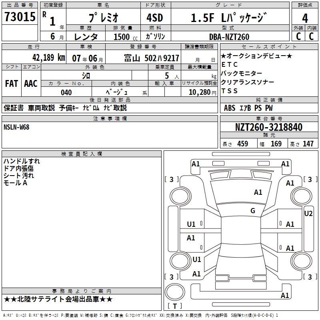Click the exterior grade C under 外装
Screen dimensions: 320x320
[298, 36]
